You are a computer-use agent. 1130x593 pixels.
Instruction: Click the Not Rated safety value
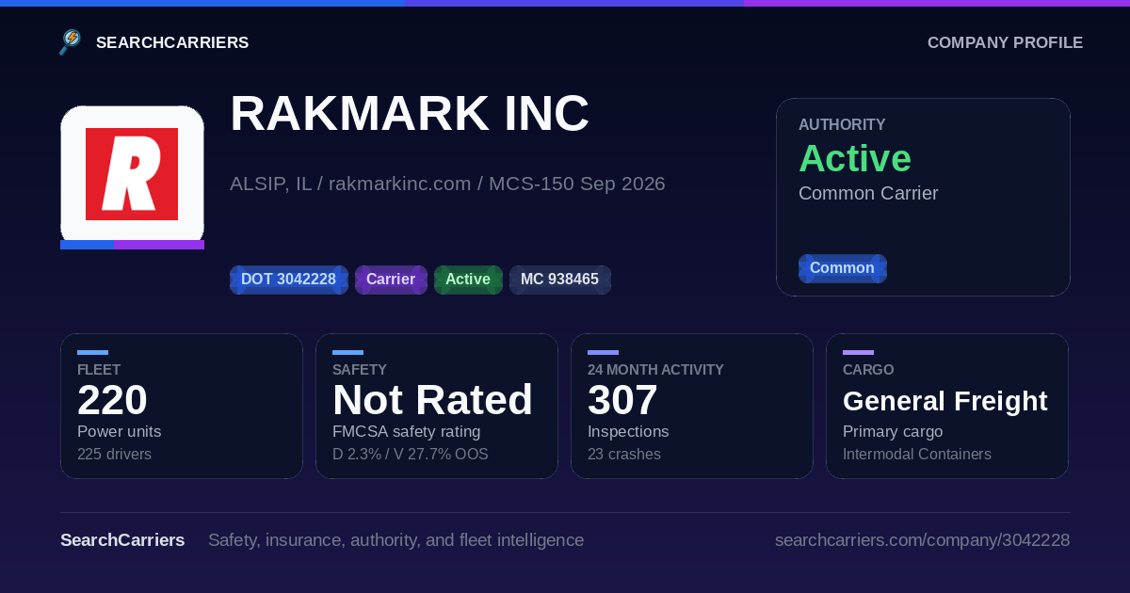[432, 401]
